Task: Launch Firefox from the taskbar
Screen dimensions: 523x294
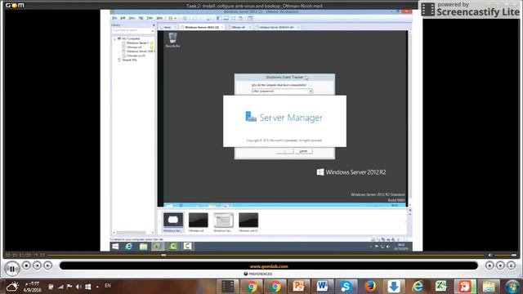Action: pos(370,287)
